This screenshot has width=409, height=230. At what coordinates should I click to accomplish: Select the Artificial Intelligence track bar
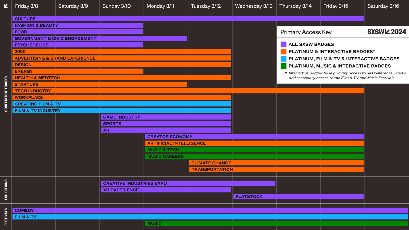(x=254, y=143)
